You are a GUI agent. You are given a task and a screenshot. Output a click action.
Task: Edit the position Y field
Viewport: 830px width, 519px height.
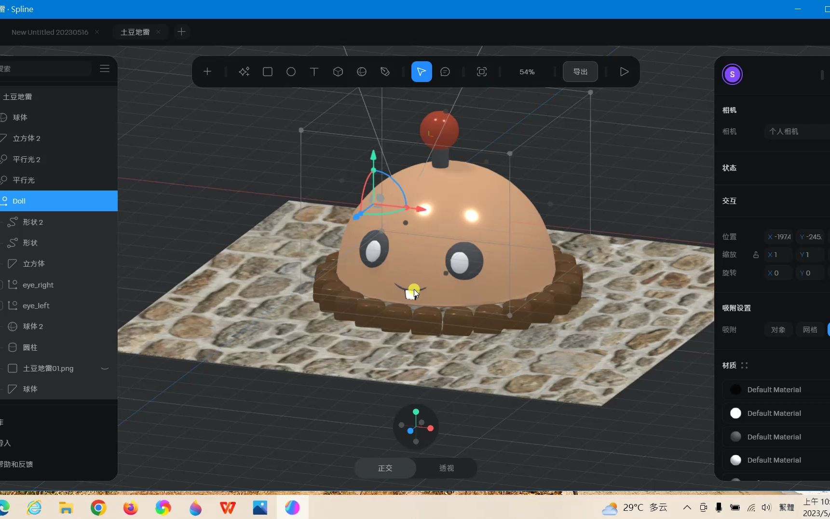coord(811,237)
